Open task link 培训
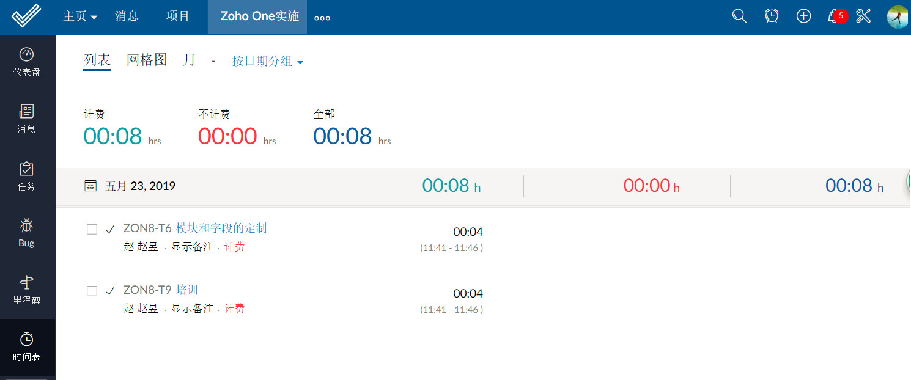 pyautogui.click(x=186, y=290)
